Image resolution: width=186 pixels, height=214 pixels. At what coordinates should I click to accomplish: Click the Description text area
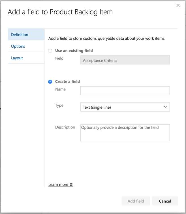pyautogui.click(x=125, y=133)
